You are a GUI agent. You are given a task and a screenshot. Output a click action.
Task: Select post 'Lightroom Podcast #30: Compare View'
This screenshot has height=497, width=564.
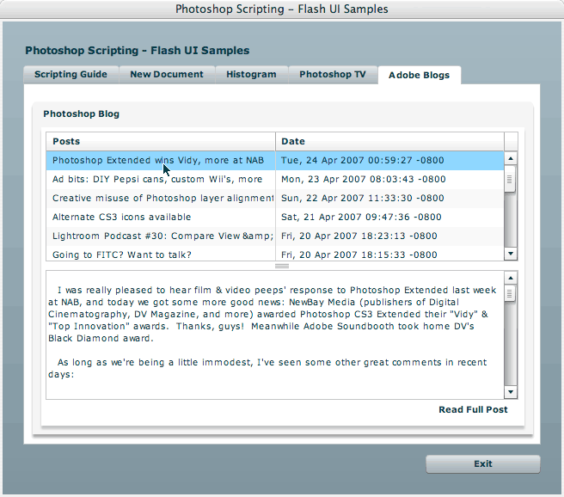click(161, 236)
